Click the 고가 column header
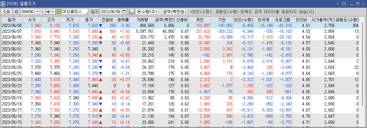This screenshot has width=367, height=128. [x=51, y=20]
